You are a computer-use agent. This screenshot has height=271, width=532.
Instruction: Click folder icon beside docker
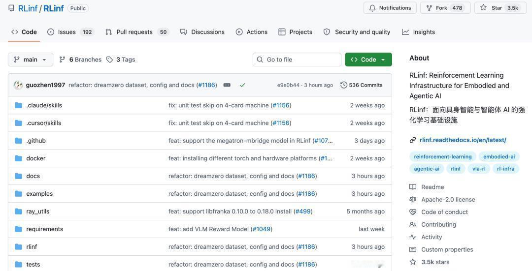tap(19, 158)
